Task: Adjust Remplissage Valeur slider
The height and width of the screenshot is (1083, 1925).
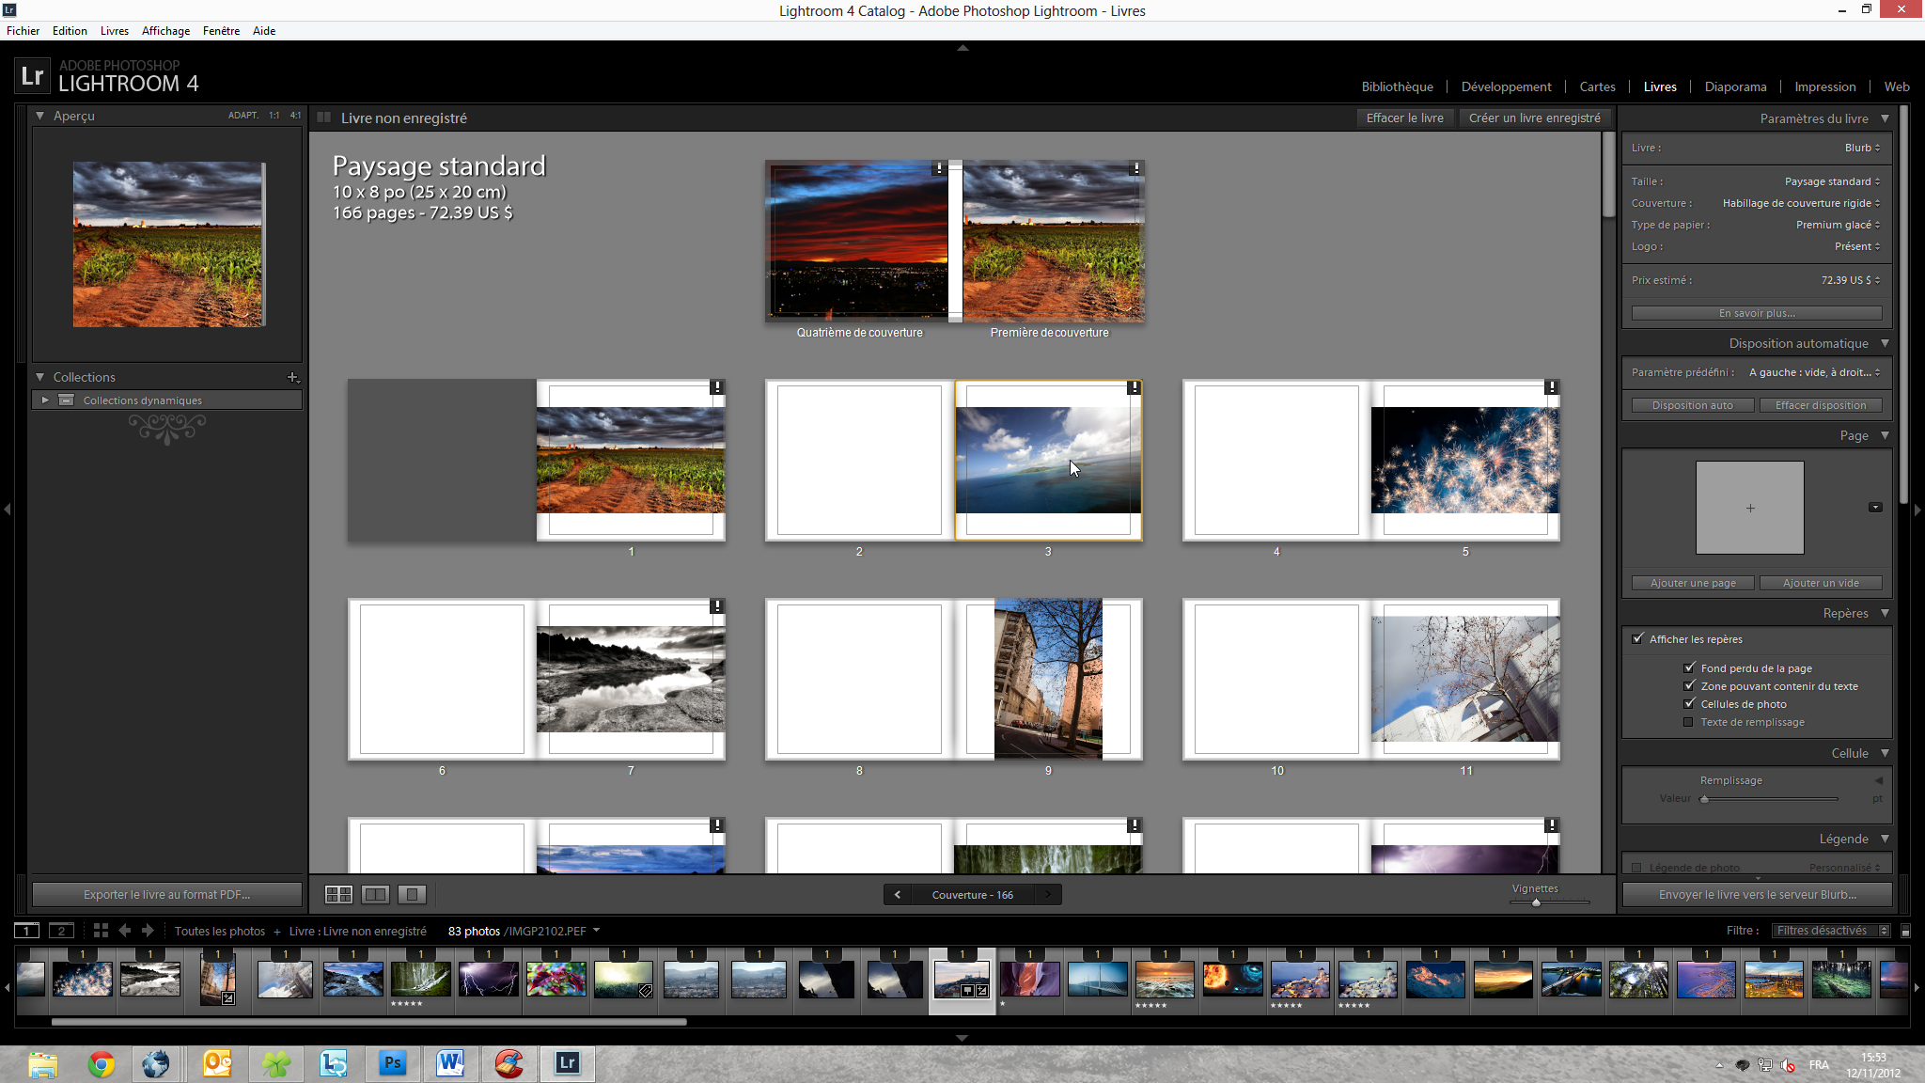Action: coord(1704,799)
